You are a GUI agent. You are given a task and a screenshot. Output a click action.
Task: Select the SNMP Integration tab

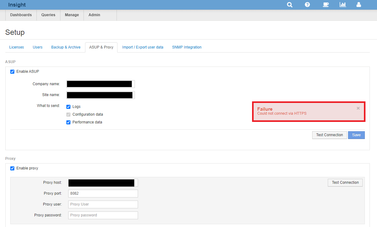pos(187,47)
